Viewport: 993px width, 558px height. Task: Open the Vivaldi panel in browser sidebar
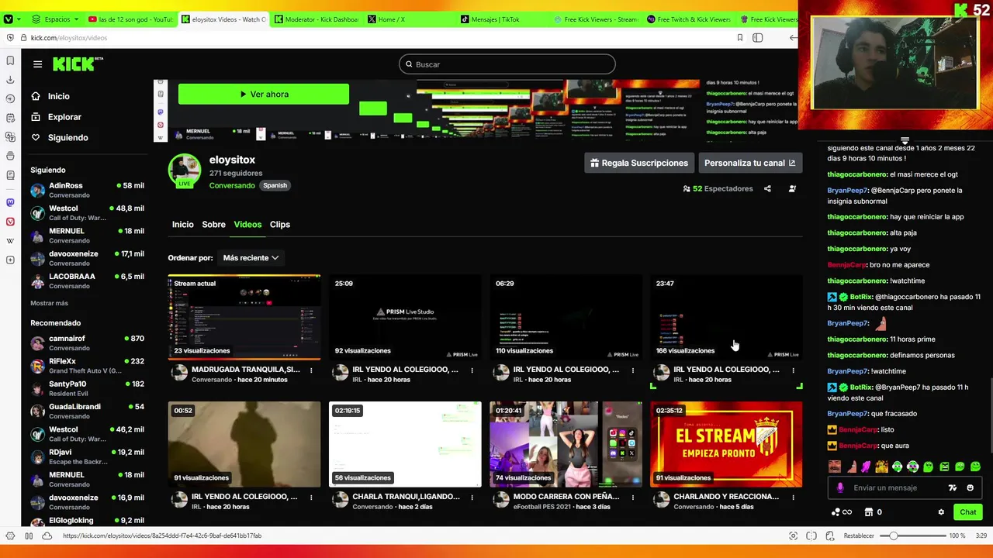(x=10, y=222)
